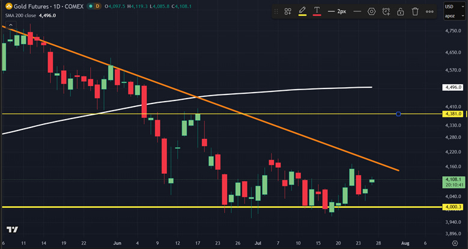
Task: Delete the drawing with the trash icon
Action: [x=415, y=11]
